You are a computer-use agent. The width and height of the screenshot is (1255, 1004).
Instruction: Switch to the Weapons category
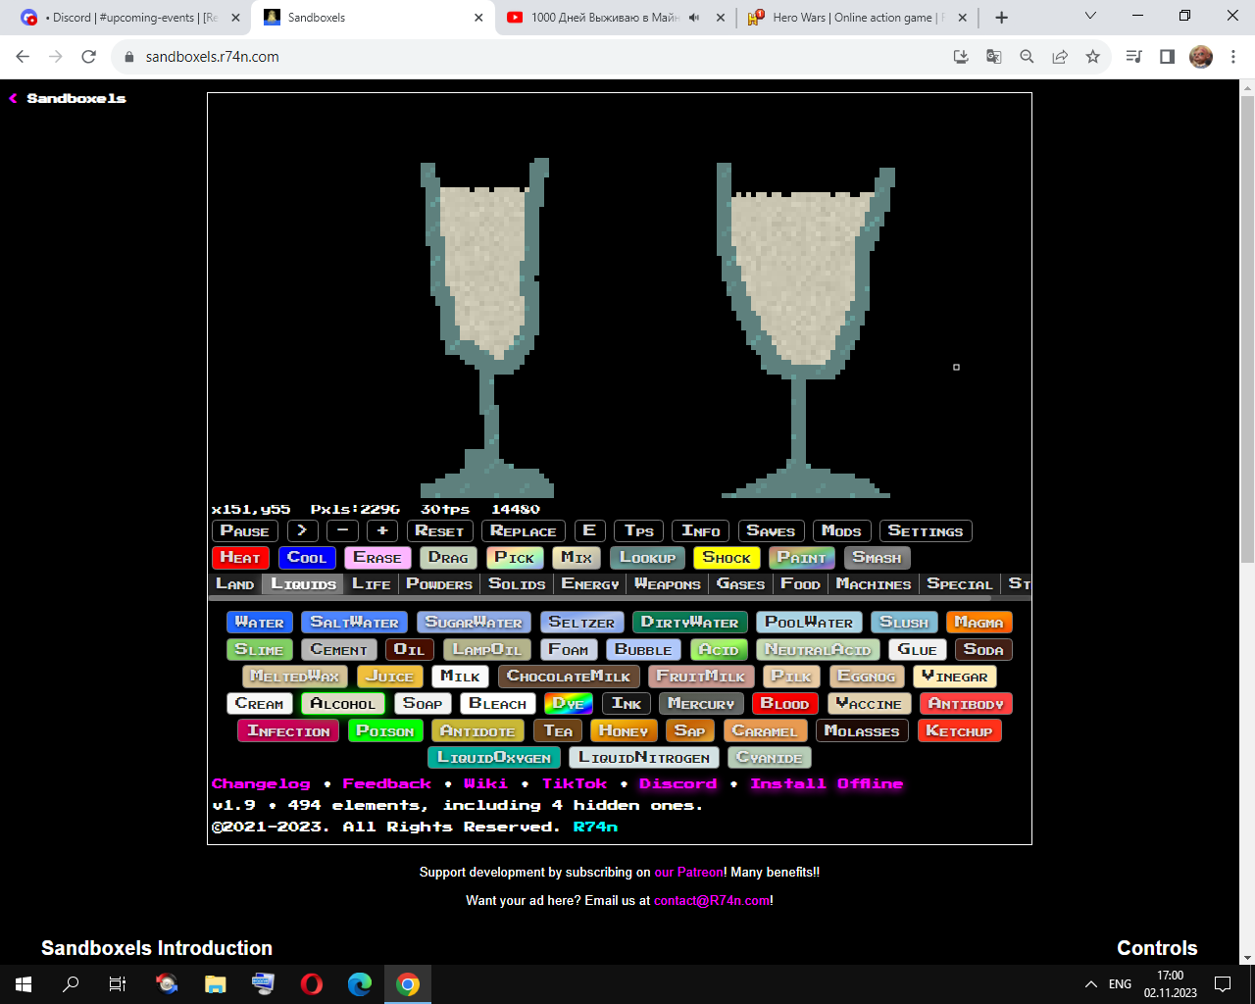(668, 583)
